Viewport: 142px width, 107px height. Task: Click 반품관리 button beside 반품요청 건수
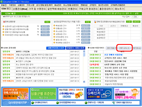86,28
